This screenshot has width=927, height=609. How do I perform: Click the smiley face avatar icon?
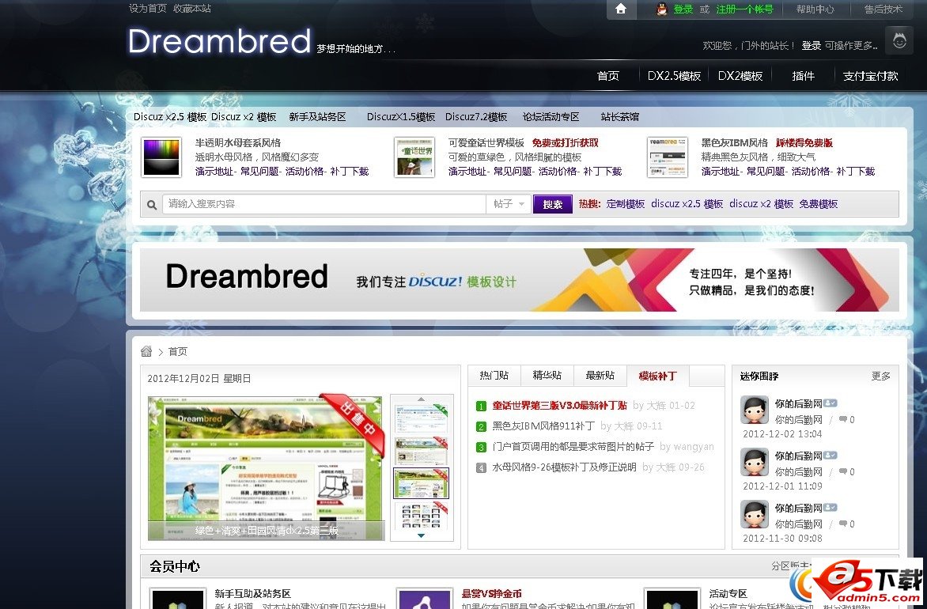point(900,41)
